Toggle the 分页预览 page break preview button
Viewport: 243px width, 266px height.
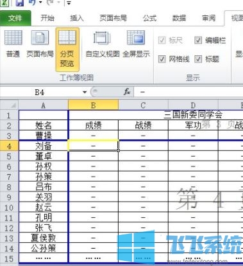click(x=67, y=49)
